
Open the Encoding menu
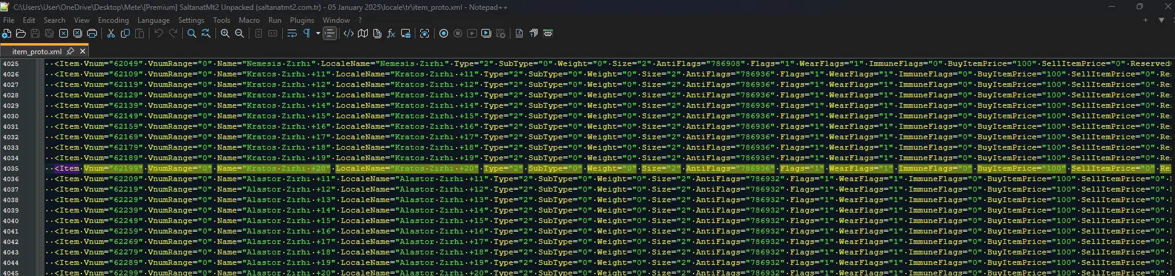(114, 20)
